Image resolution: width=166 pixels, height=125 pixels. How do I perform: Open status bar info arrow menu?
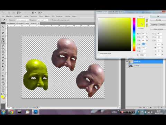pyautogui.click(x=38, y=108)
